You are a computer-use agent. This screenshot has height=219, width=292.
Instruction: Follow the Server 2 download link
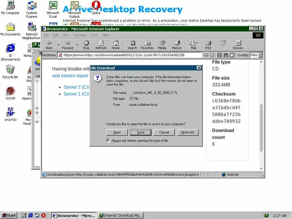[x=76, y=87]
